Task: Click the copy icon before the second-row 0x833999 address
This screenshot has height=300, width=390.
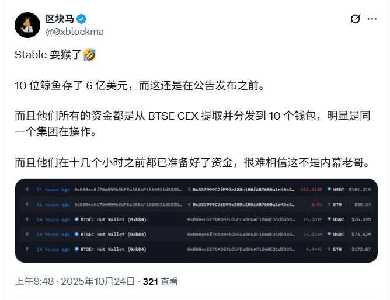Action: tap(189, 204)
